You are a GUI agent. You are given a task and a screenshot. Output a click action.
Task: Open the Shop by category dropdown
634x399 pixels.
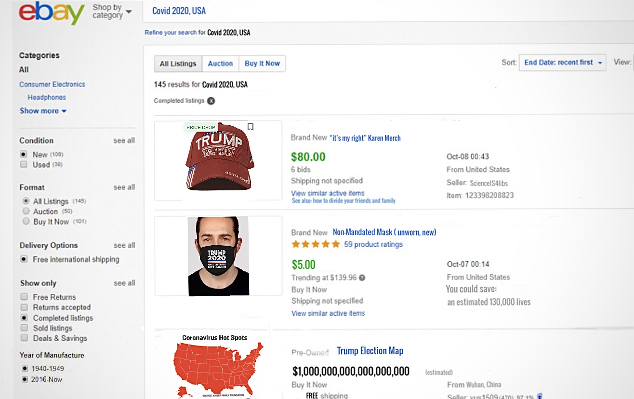(112, 11)
